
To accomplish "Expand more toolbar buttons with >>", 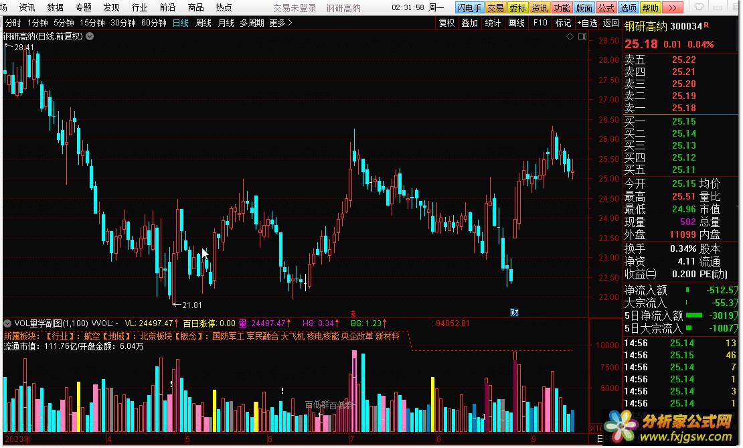I will click(x=673, y=8).
